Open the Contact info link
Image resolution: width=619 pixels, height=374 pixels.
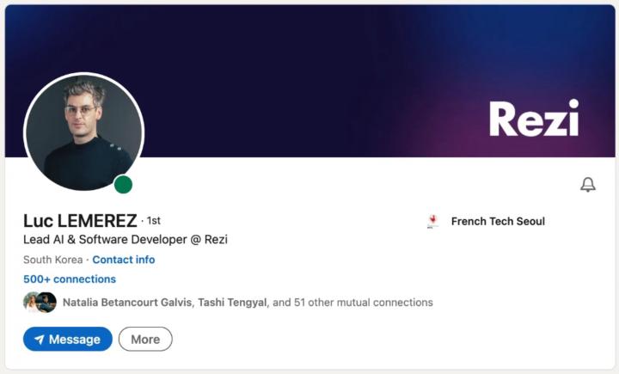(124, 260)
